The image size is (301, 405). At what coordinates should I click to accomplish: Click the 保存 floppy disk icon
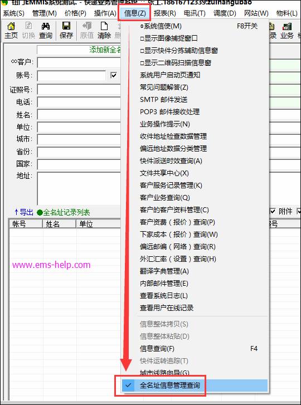(66, 31)
